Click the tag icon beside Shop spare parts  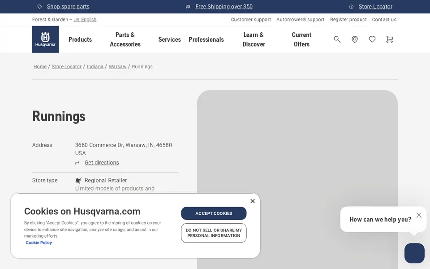[39, 7]
